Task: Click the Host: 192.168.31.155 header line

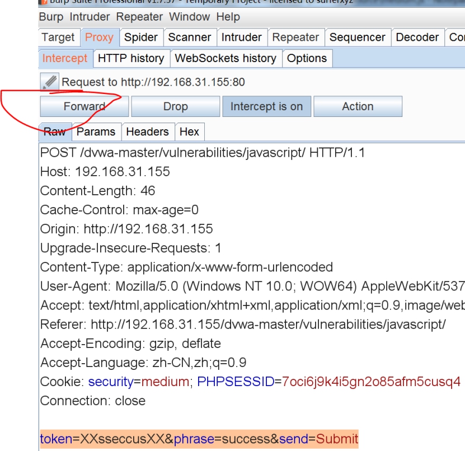Action: click(x=105, y=172)
